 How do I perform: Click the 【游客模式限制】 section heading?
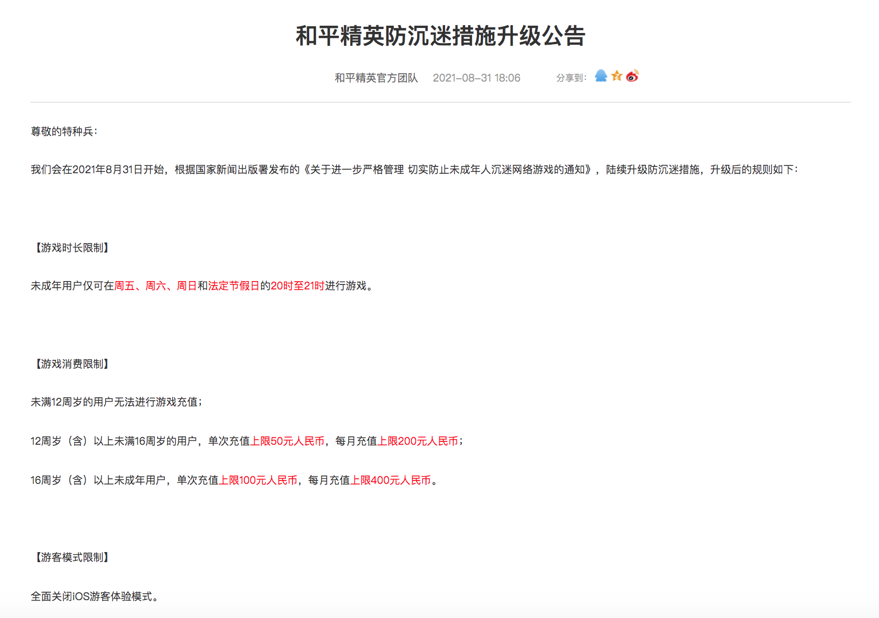(x=72, y=557)
